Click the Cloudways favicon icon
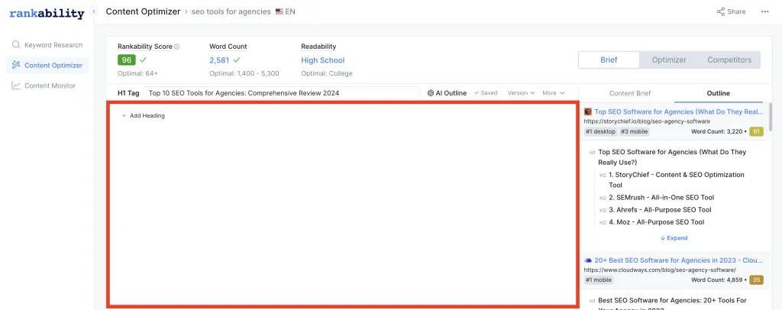The image size is (782, 310). [588, 260]
